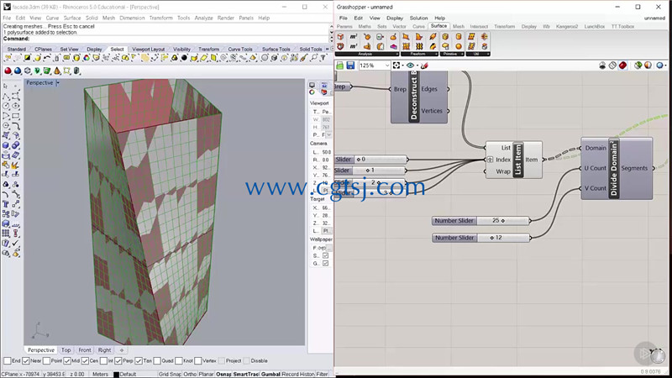Click the Volume m³ component icon
Viewport: 672px width, 378px height.
(x=354, y=46)
